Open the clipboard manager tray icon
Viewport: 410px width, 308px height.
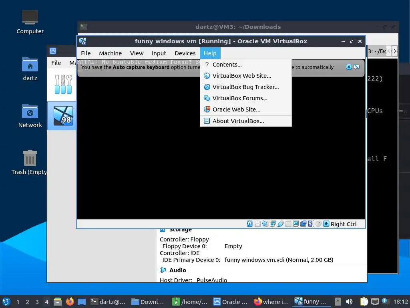[364, 302]
